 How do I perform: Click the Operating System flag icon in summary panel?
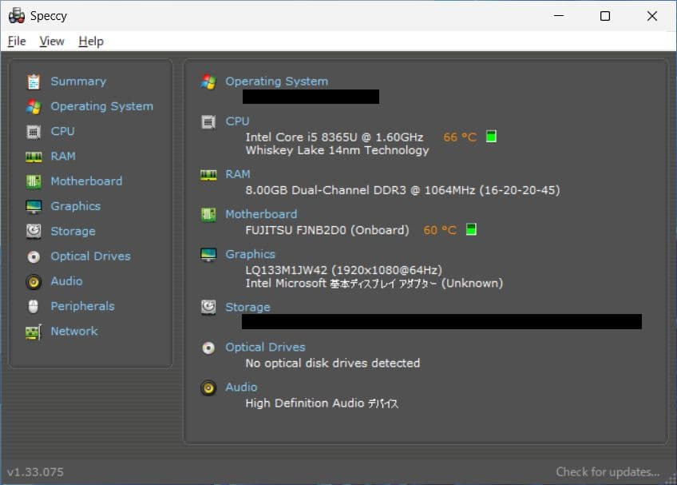tap(208, 81)
